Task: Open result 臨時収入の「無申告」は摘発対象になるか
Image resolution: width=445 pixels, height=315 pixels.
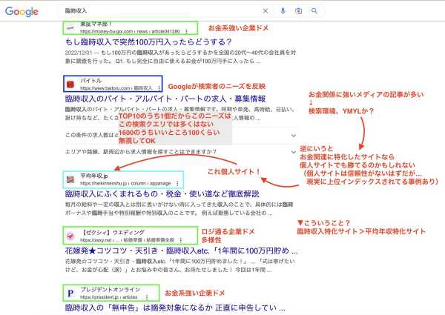Action: click(175, 308)
